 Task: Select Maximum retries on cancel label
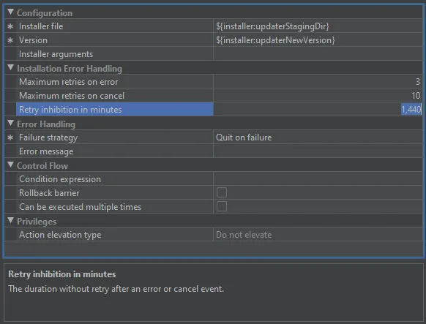pos(72,96)
